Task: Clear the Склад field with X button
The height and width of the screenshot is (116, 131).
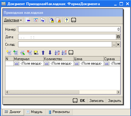Action: (118, 44)
